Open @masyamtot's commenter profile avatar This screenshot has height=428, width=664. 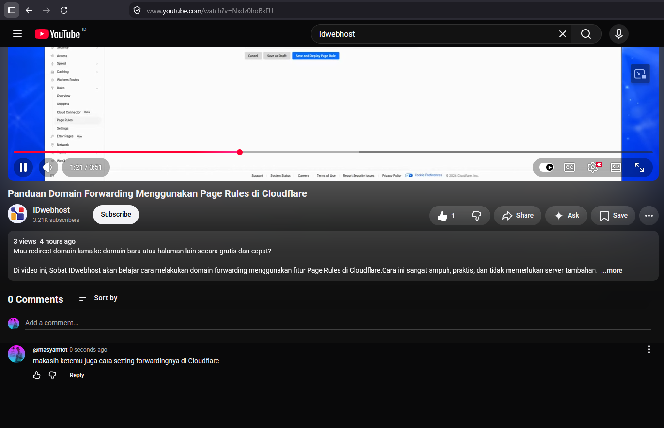[16, 354]
